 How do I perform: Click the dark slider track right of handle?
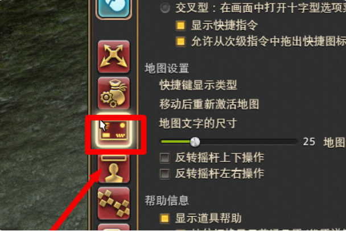[249, 142]
